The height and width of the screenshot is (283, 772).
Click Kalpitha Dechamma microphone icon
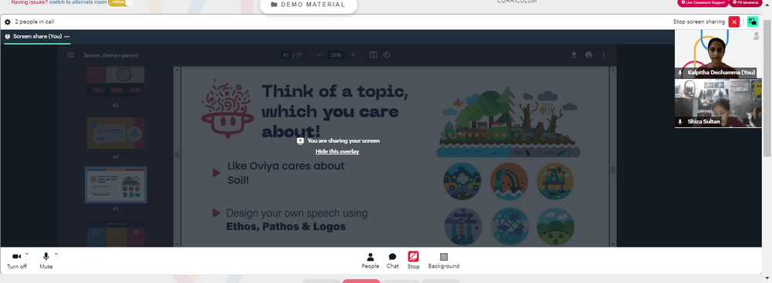click(x=680, y=72)
